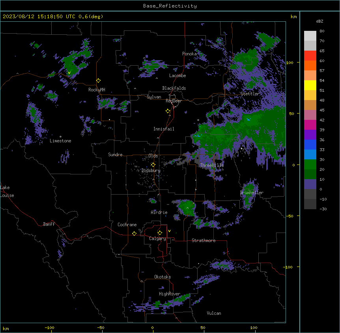Select the HighRiver label

tap(170, 294)
